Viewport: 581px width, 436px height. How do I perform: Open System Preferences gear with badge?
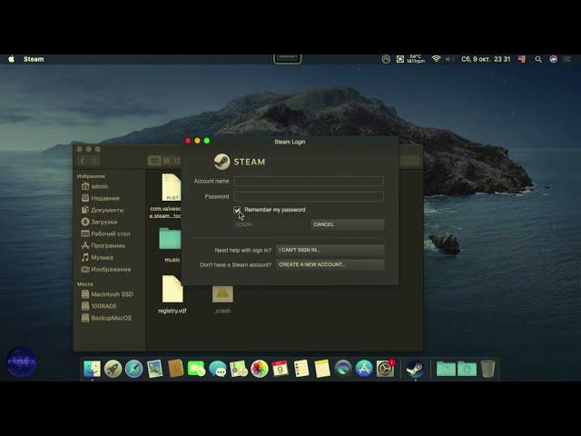(385, 369)
